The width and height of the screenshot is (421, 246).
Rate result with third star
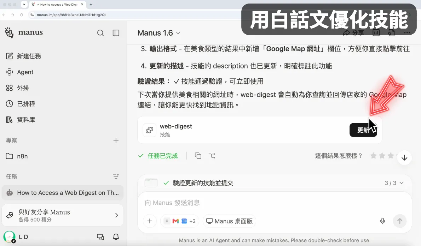coord(391,156)
